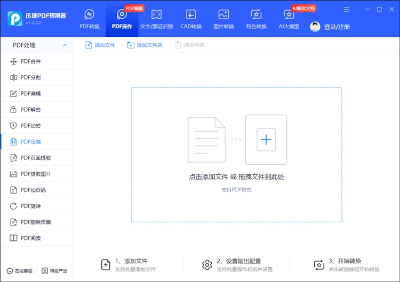This screenshot has width=400, height=282.
Task: Select the 文字/票证识别 toolbar icon
Action: point(157,14)
